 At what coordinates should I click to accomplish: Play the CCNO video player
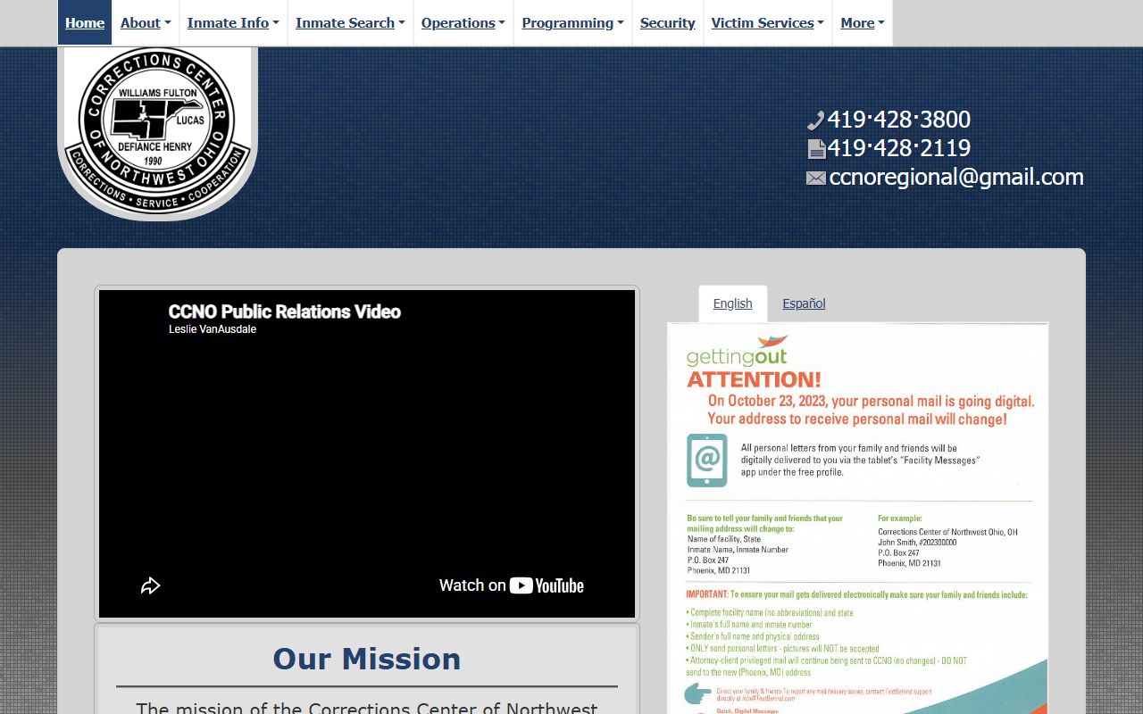coord(367,453)
